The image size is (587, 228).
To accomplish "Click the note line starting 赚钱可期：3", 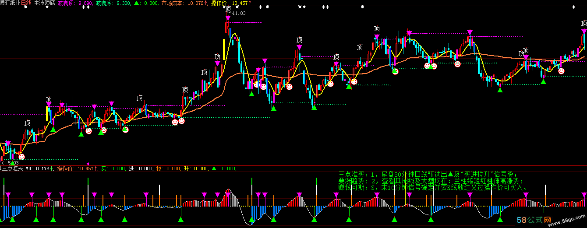I will (434, 187).
